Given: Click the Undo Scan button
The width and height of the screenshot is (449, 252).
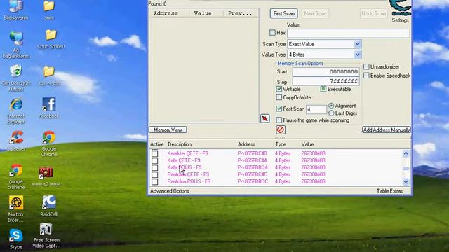Looking at the screenshot, I should (374, 13).
